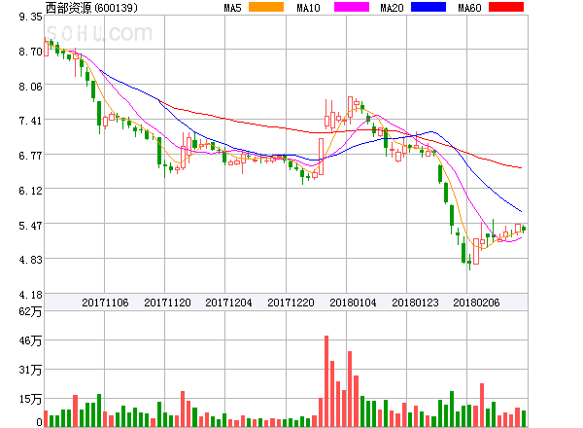Click the stock title 西部资源 (600139)

coord(91,8)
